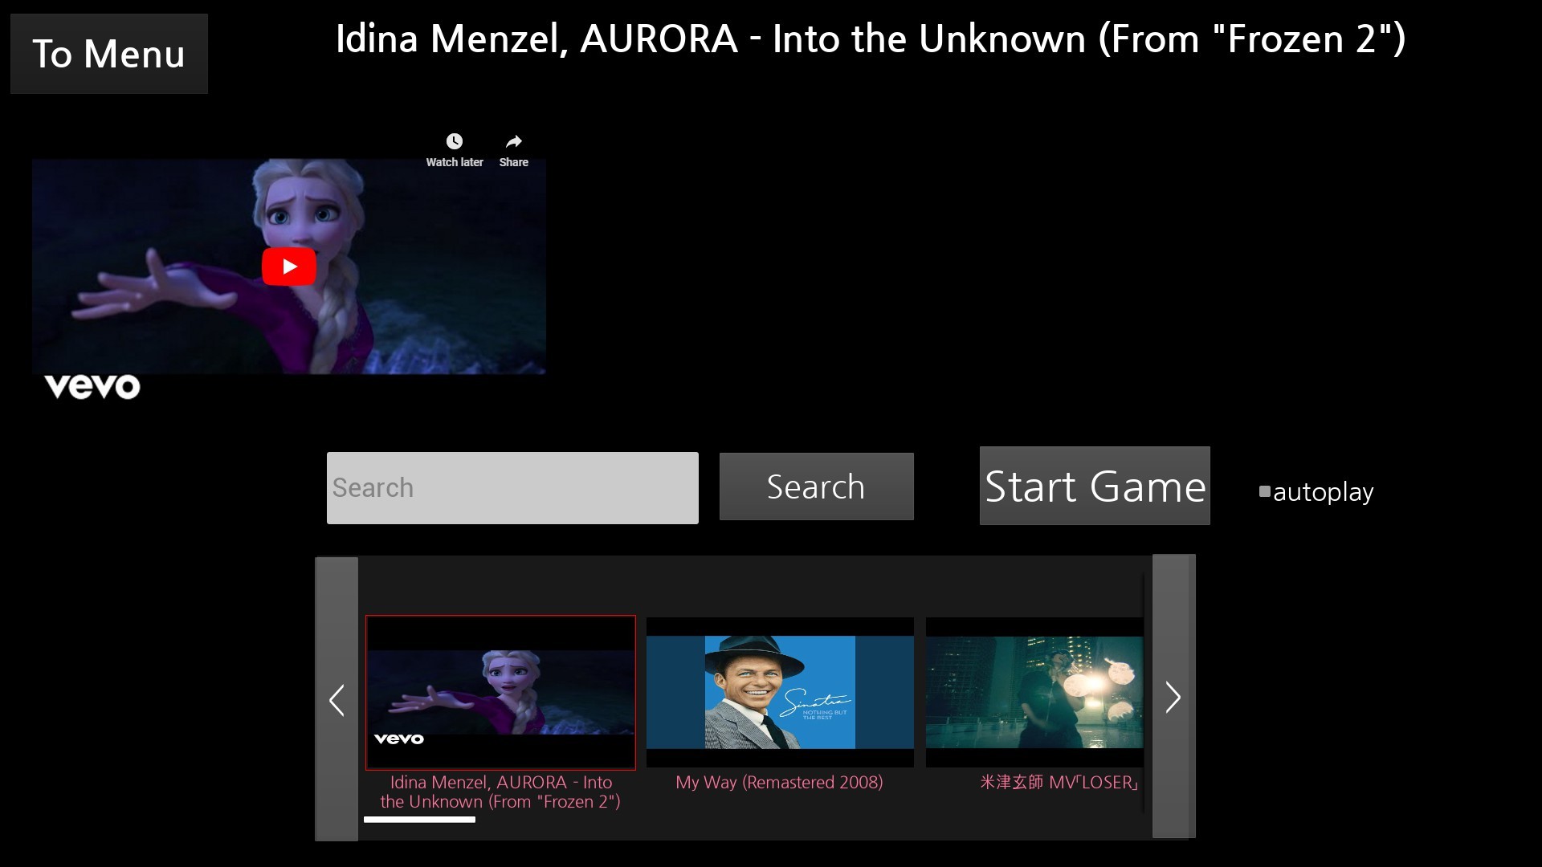Click the clock symbol above Watch later
The width and height of the screenshot is (1542, 867).
point(455,140)
